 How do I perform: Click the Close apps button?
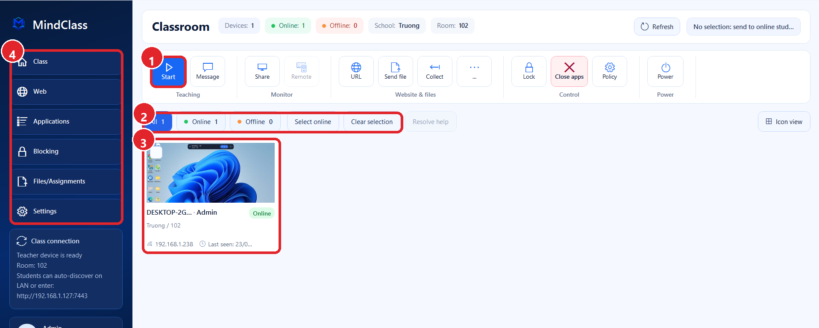click(569, 71)
